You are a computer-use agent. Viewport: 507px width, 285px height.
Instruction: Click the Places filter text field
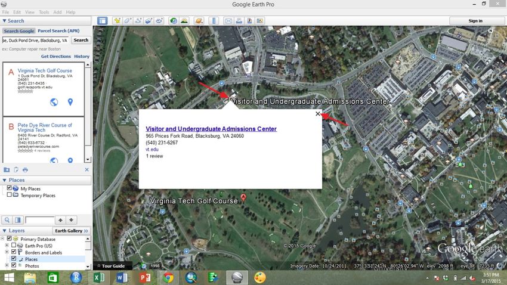(40, 220)
